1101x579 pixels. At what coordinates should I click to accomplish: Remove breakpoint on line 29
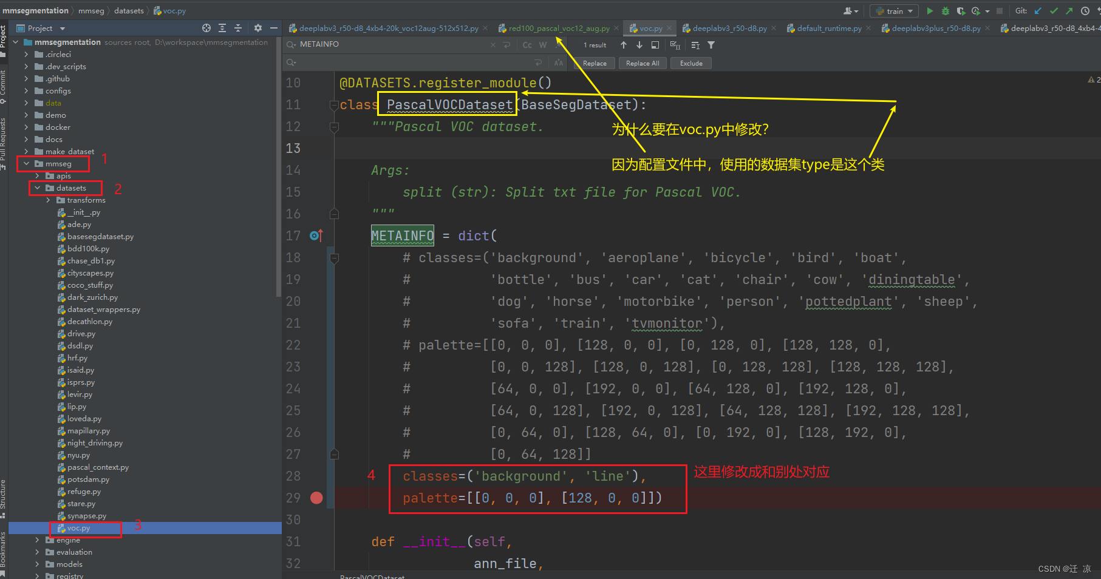click(316, 498)
